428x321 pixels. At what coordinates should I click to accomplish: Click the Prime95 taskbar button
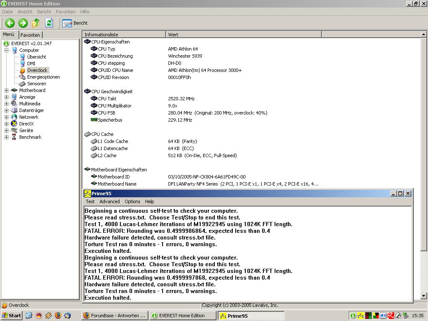pos(251,316)
